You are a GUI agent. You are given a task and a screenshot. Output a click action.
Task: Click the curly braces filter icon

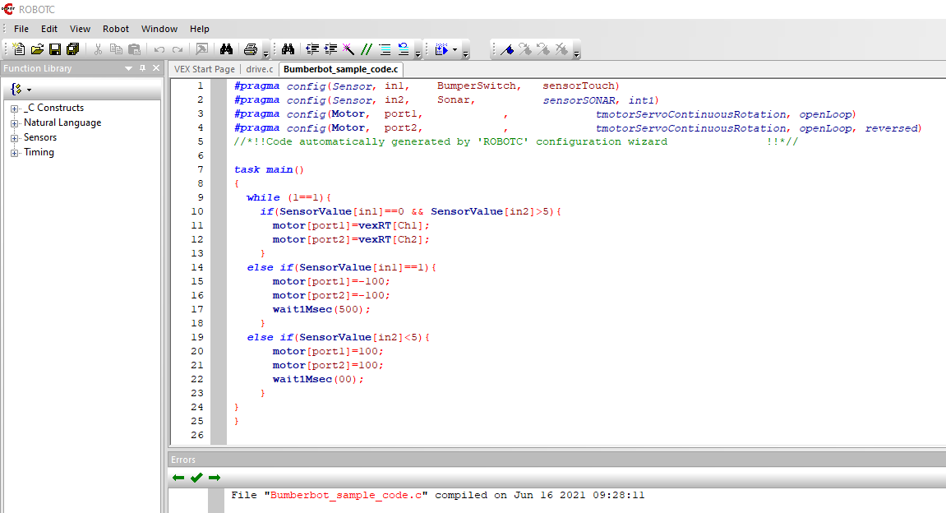(x=16, y=90)
